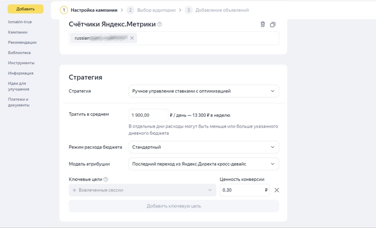The height and width of the screenshot is (228, 376).
Task: Click Добавить ключевую цель button
Action: [x=174, y=206]
